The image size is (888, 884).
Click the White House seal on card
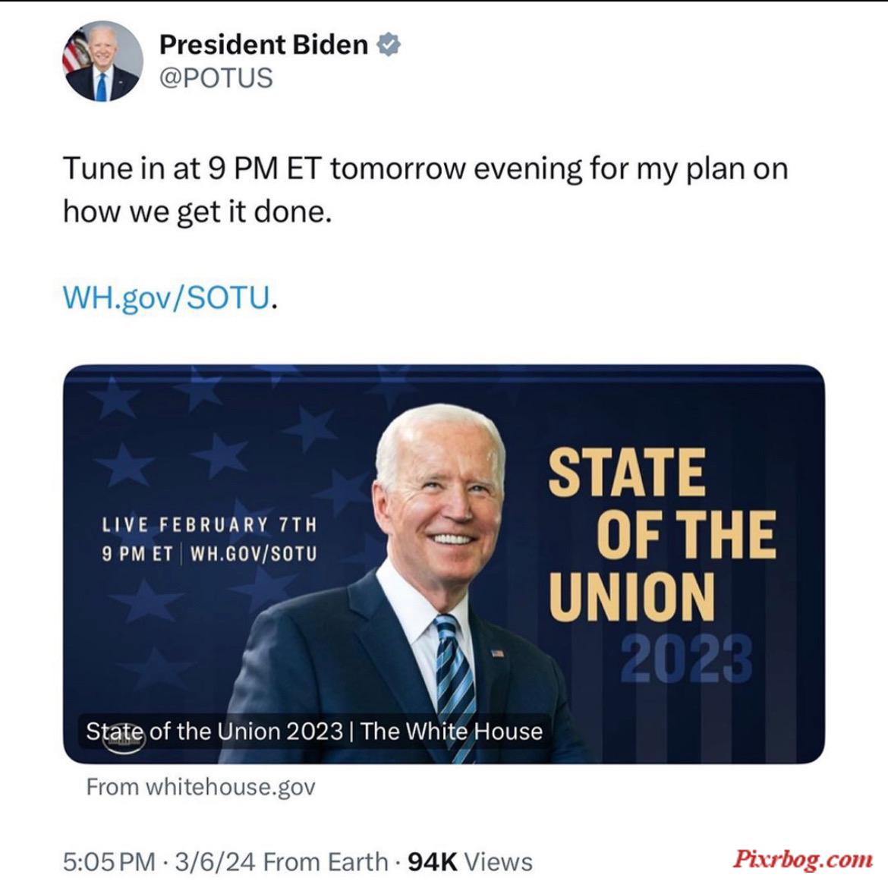tap(124, 741)
